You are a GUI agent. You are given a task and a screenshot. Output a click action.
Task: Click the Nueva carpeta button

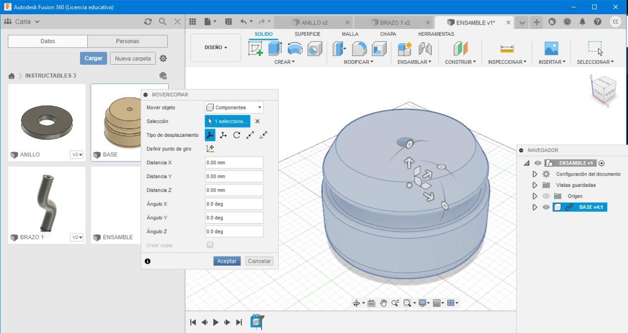point(132,58)
